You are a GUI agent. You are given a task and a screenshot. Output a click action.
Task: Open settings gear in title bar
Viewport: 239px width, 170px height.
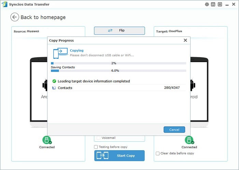coord(207,4)
